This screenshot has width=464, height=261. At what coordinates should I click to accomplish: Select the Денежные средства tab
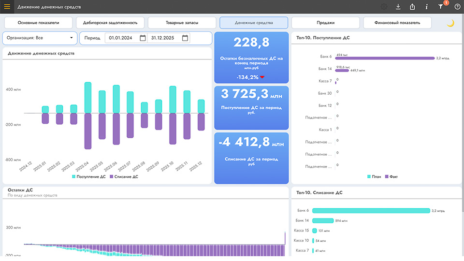[x=254, y=23]
